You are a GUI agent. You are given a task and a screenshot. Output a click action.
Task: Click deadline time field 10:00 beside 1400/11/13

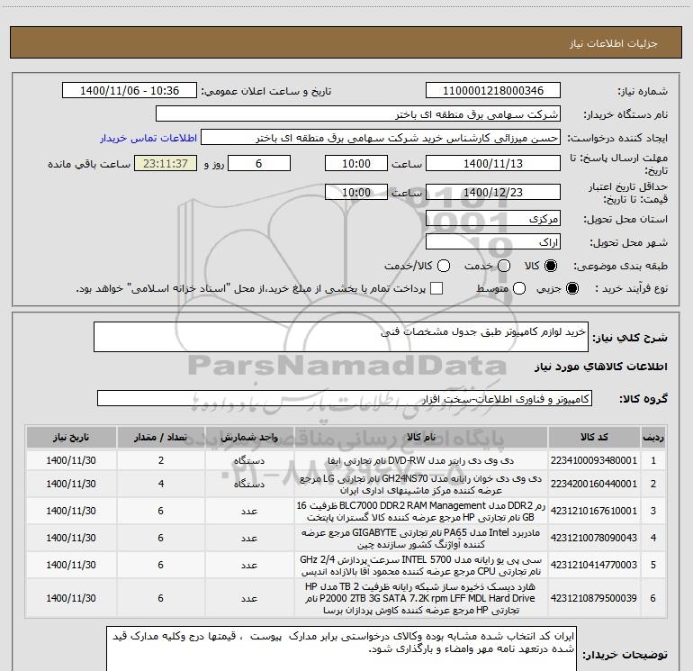(356, 164)
